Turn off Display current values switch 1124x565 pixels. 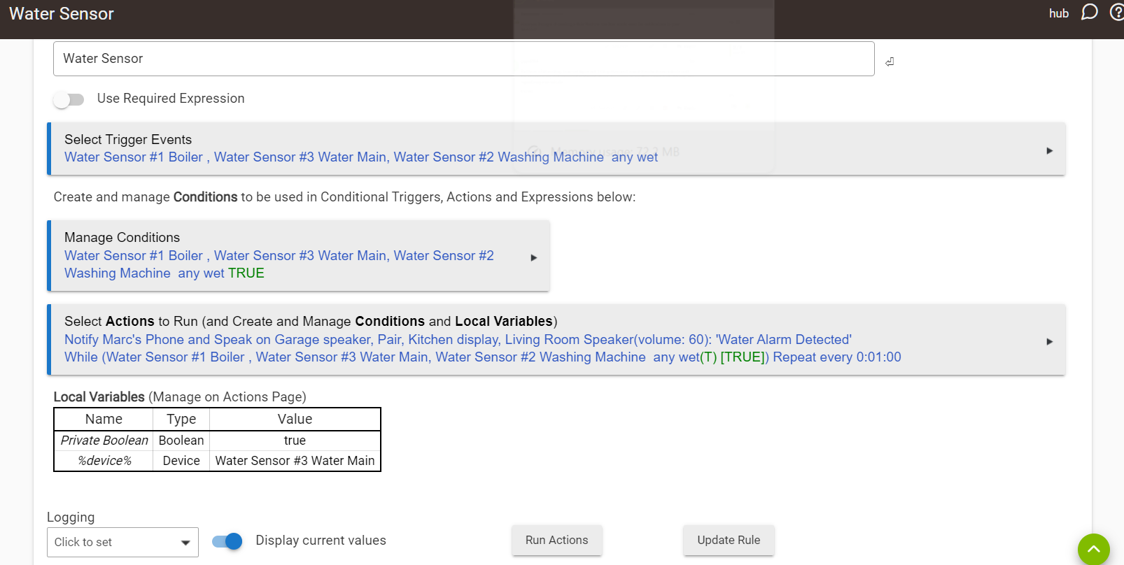tap(227, 541)
